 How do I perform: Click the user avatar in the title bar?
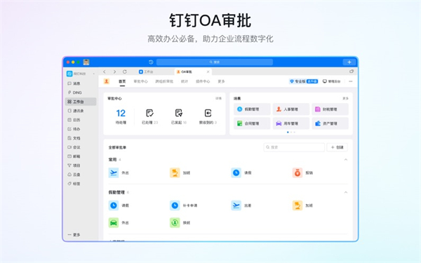click(86, 62)
